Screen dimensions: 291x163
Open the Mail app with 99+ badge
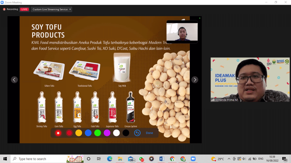tap(131, 159)
